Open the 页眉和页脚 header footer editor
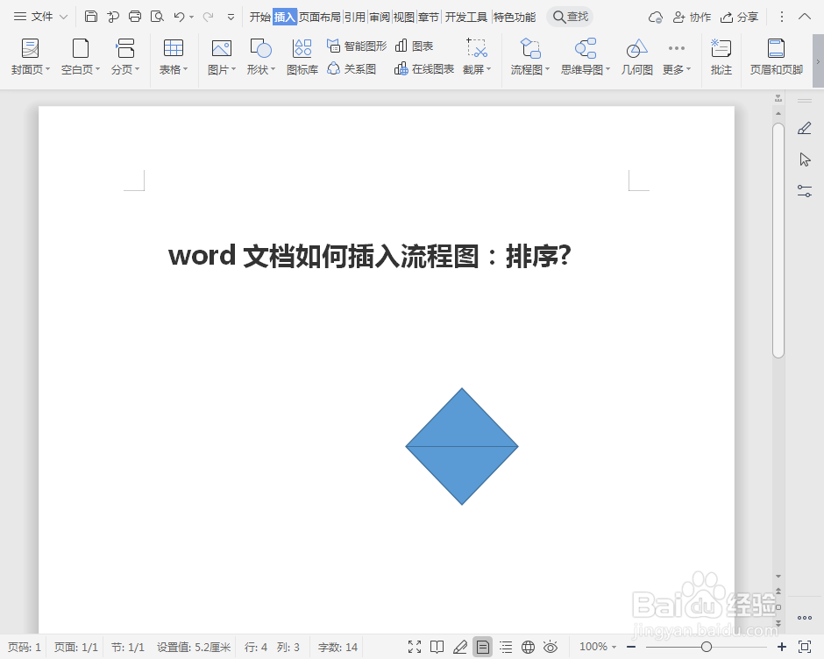The width and height of the screenshot is (824, 659). tap(777, 57)
